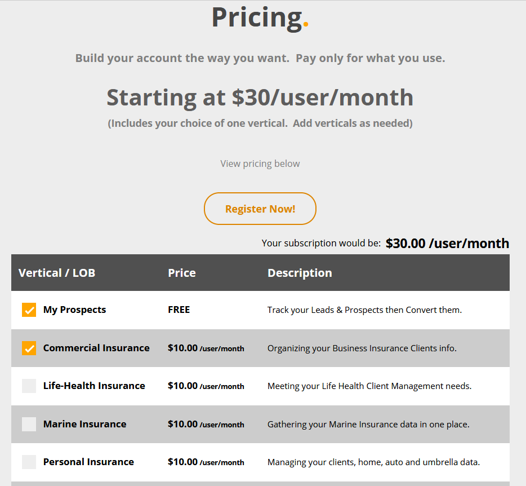Screen dimensions: 526x486
Task: Select the Personal Insurance checkbox
Action: (x=29, y=462)
